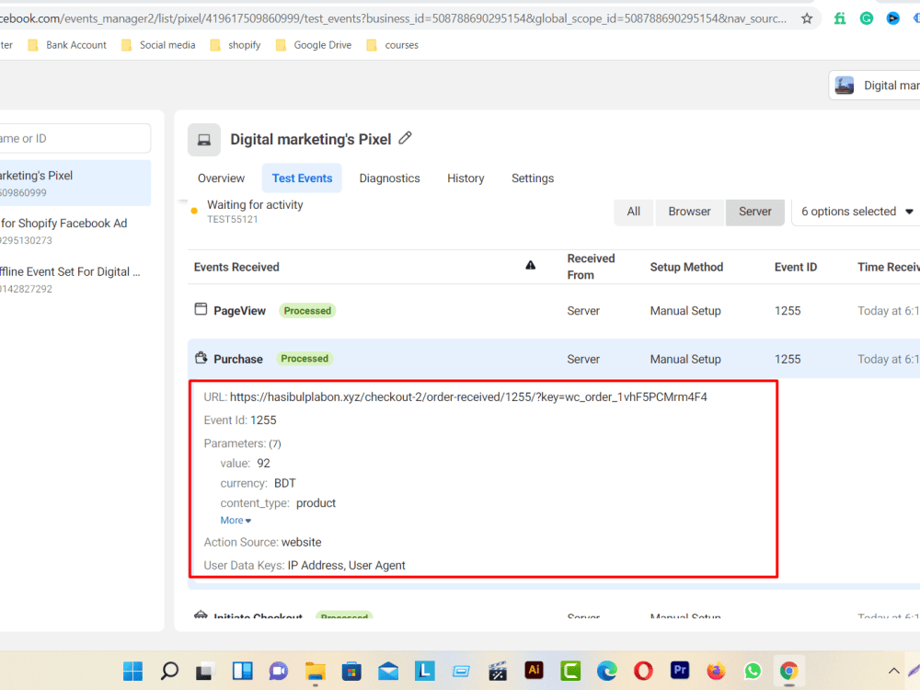Image resolution: width=920 pixels, height=690 pixels.
Task: Open the Settings tab of the Pixel
Action: (x=533, y=178)
